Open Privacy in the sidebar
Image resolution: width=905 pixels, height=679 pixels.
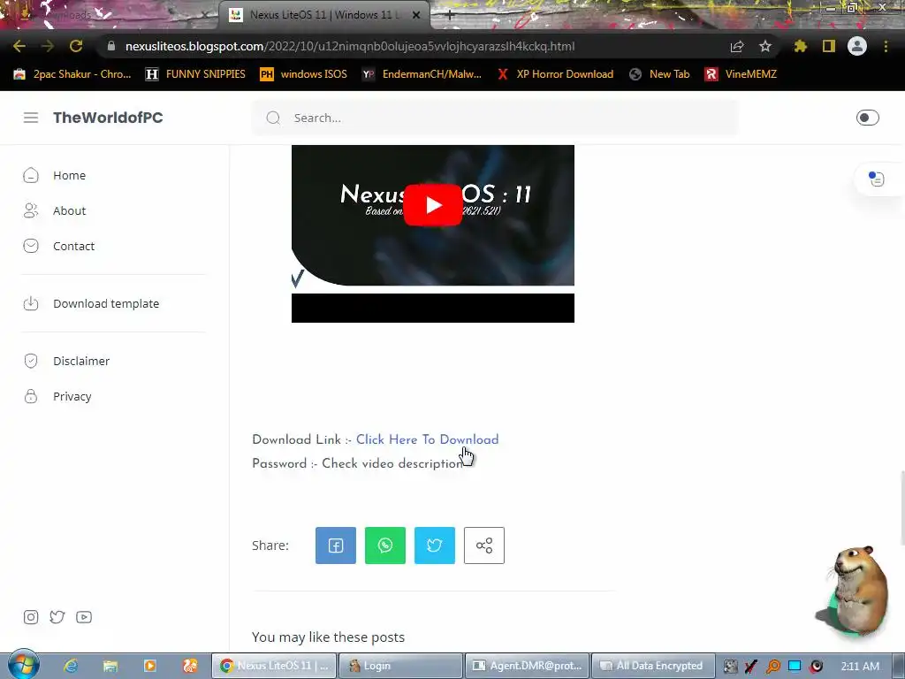pos(57,396)
